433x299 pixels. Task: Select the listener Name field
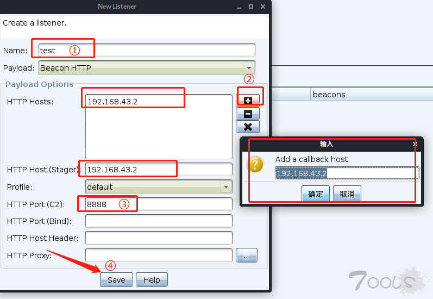coord(147,51)
